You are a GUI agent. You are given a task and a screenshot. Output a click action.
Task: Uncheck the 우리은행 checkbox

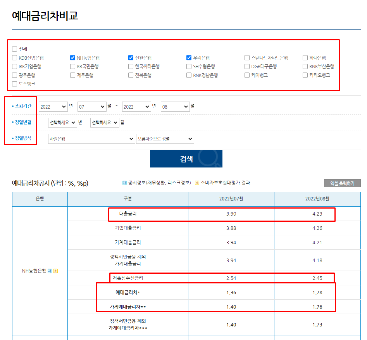189,58
